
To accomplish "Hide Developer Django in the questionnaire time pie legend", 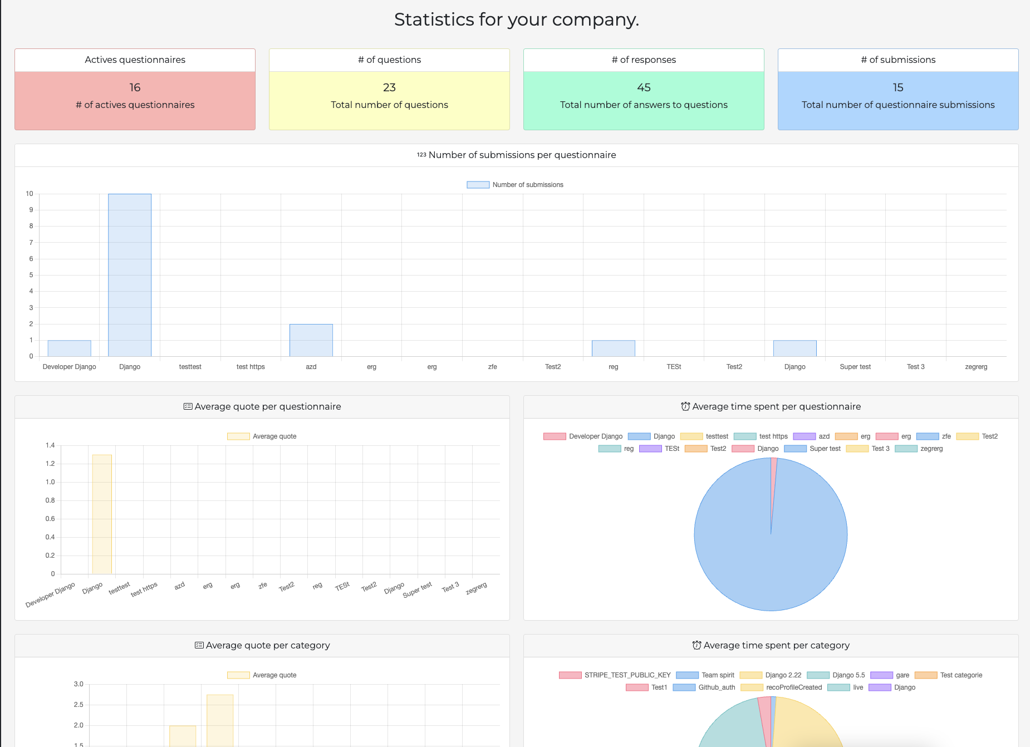I will pos(583,436).
